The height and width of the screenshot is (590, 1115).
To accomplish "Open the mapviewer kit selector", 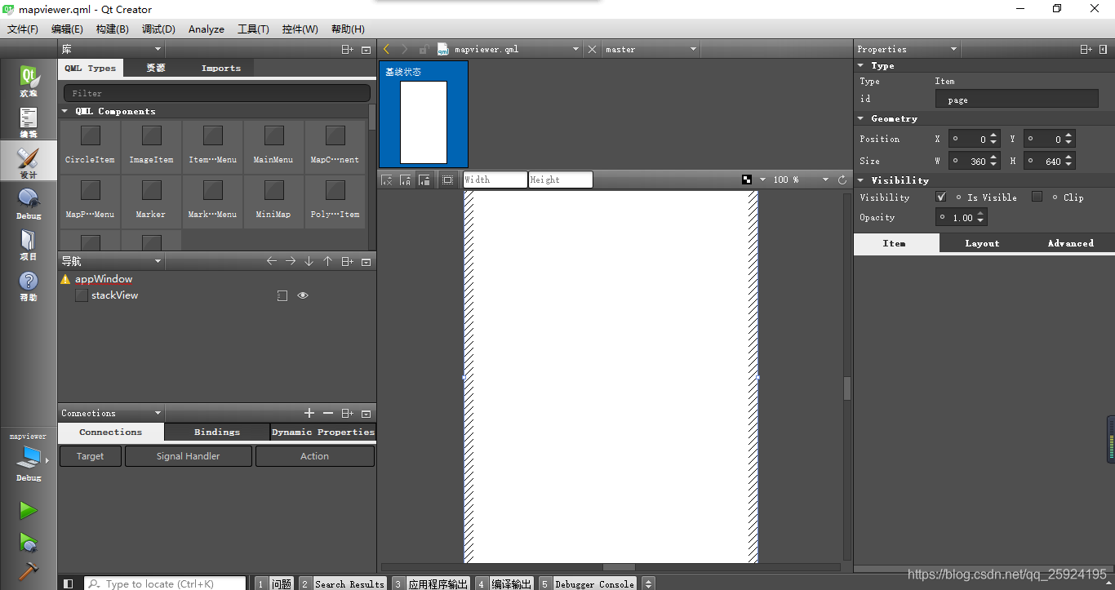I will click(x=29, y=459).
